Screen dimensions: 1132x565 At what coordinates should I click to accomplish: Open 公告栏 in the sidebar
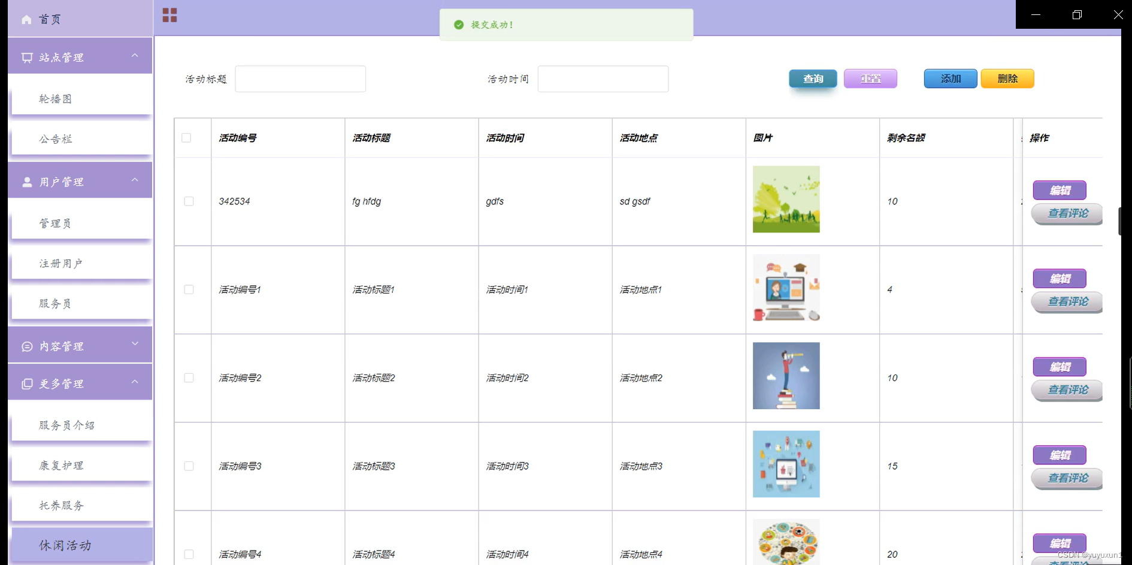pos(82,139)
